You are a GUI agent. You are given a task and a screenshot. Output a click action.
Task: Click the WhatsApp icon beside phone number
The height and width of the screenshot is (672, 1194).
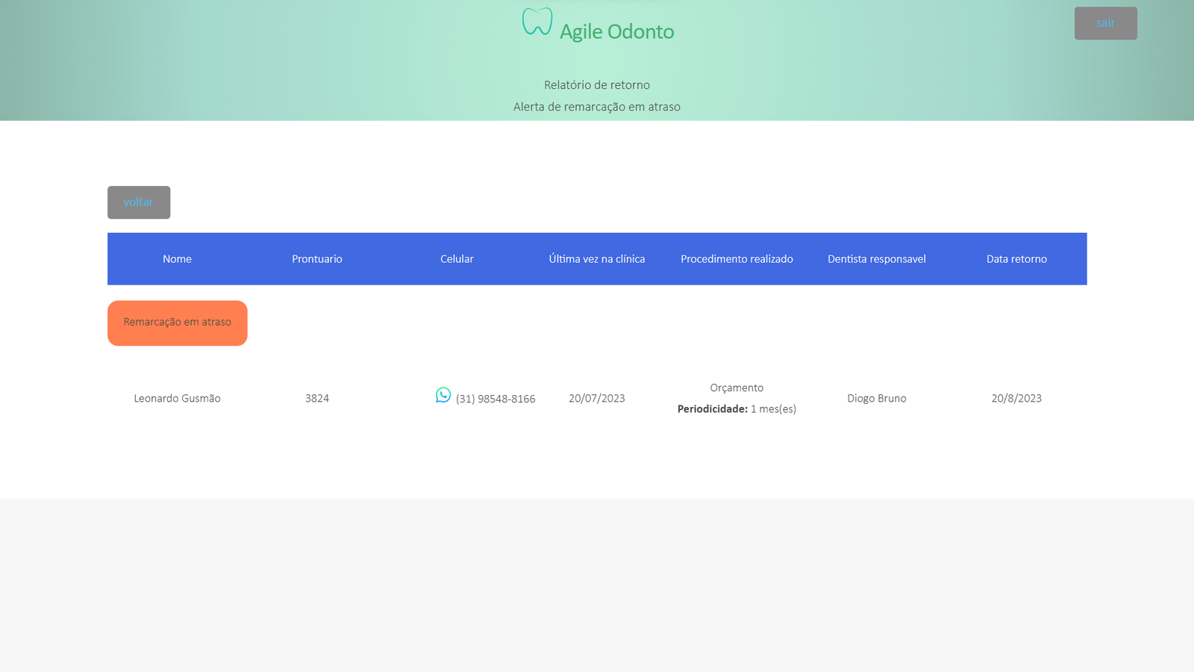pyautogui.click(x=443, y=395)
